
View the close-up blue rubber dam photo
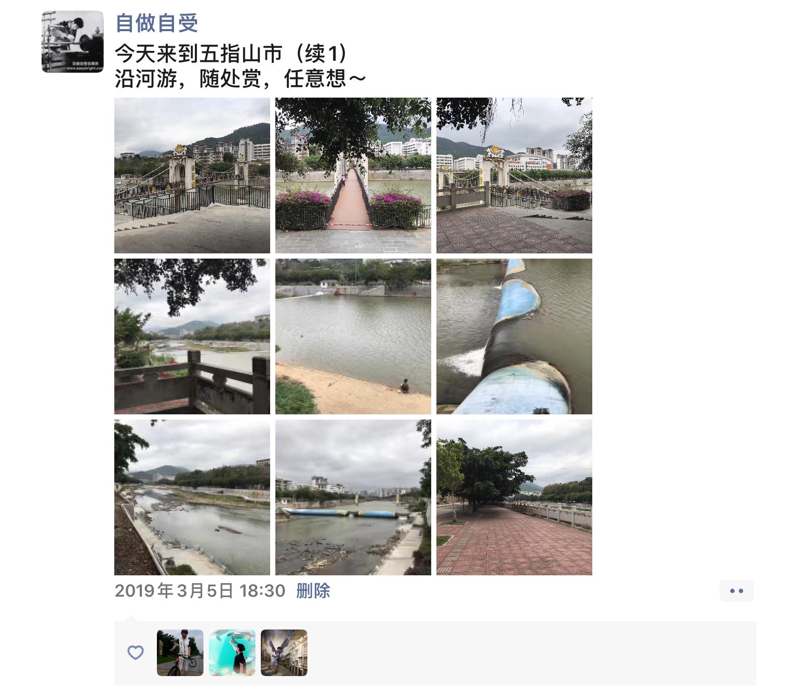click(514, 336)
